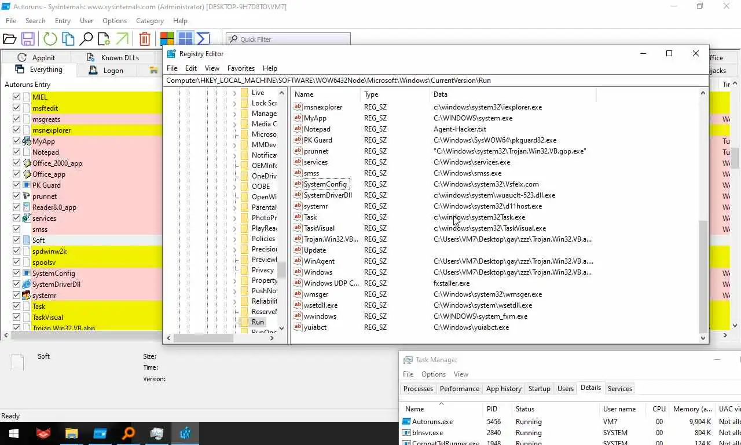Switch to Task Manager Services tab
741x445 pixels.
(620, 389)
